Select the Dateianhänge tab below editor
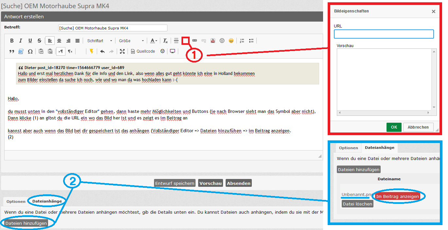 (x=47, y=201)
